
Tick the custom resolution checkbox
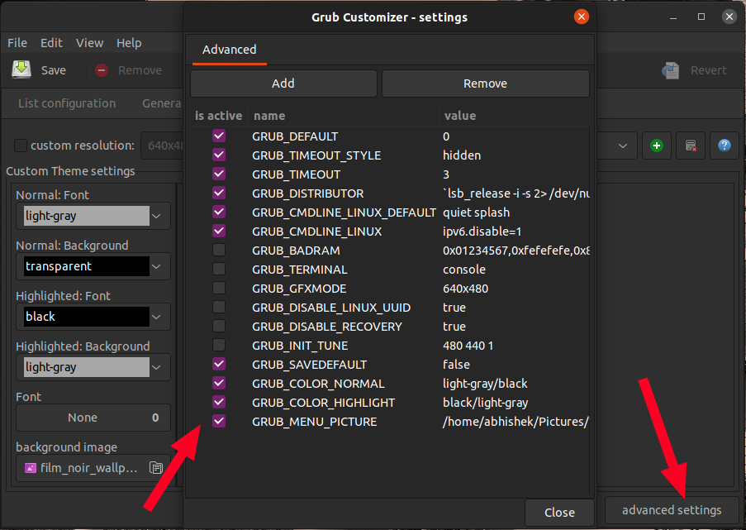pyautogui.click(x=21, y=146)
